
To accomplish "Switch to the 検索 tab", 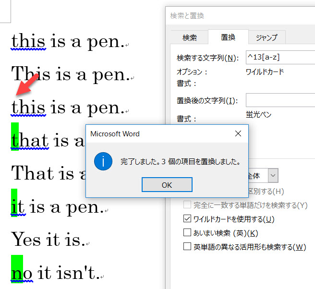I will coord(190,37).
